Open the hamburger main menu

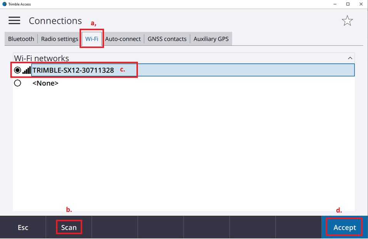click(x=14, y=21)
